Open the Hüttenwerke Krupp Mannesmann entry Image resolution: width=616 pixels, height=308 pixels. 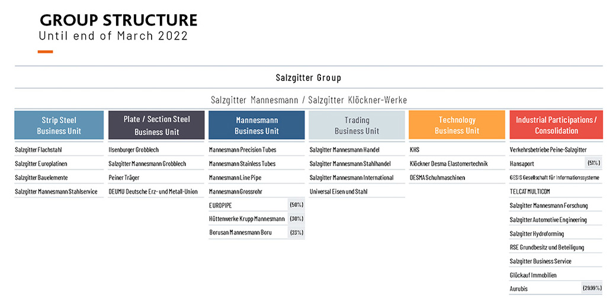[x=247, y=219]
